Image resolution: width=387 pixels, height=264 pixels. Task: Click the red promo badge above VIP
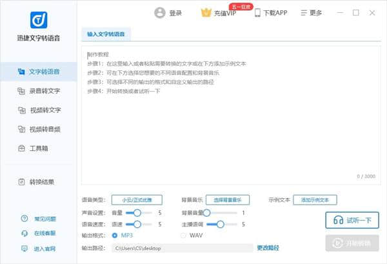pos(241,6)
